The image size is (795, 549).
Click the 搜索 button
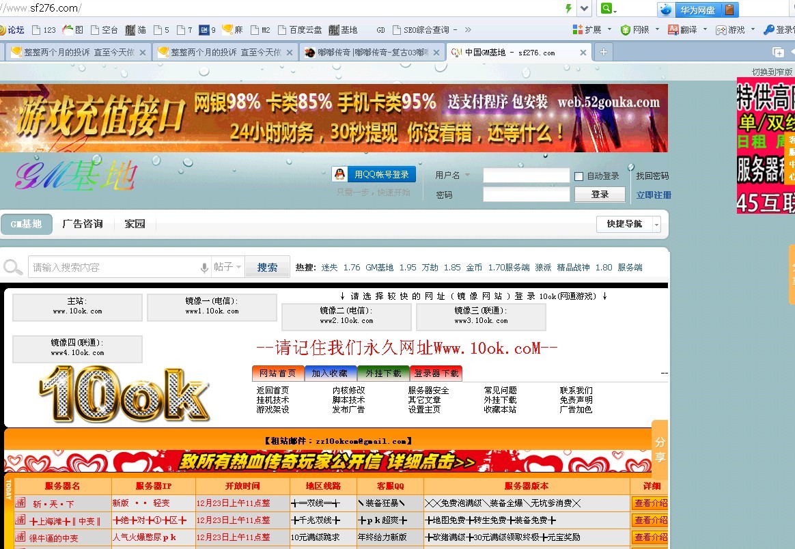(267, 267)
